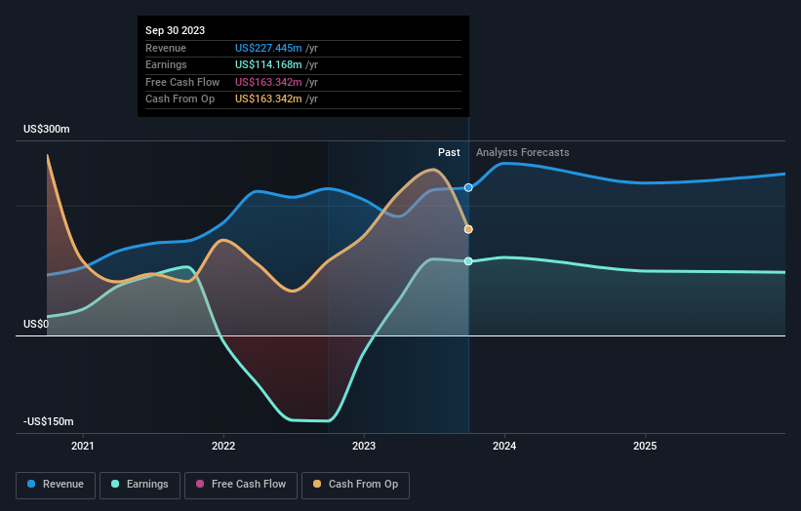Screen dimensions: 801x511
Task: Click the 2022 x-axis label
Action: point(223,446)
